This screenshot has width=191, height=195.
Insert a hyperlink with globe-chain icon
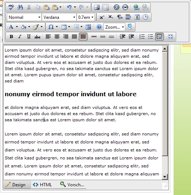[136, 7]
